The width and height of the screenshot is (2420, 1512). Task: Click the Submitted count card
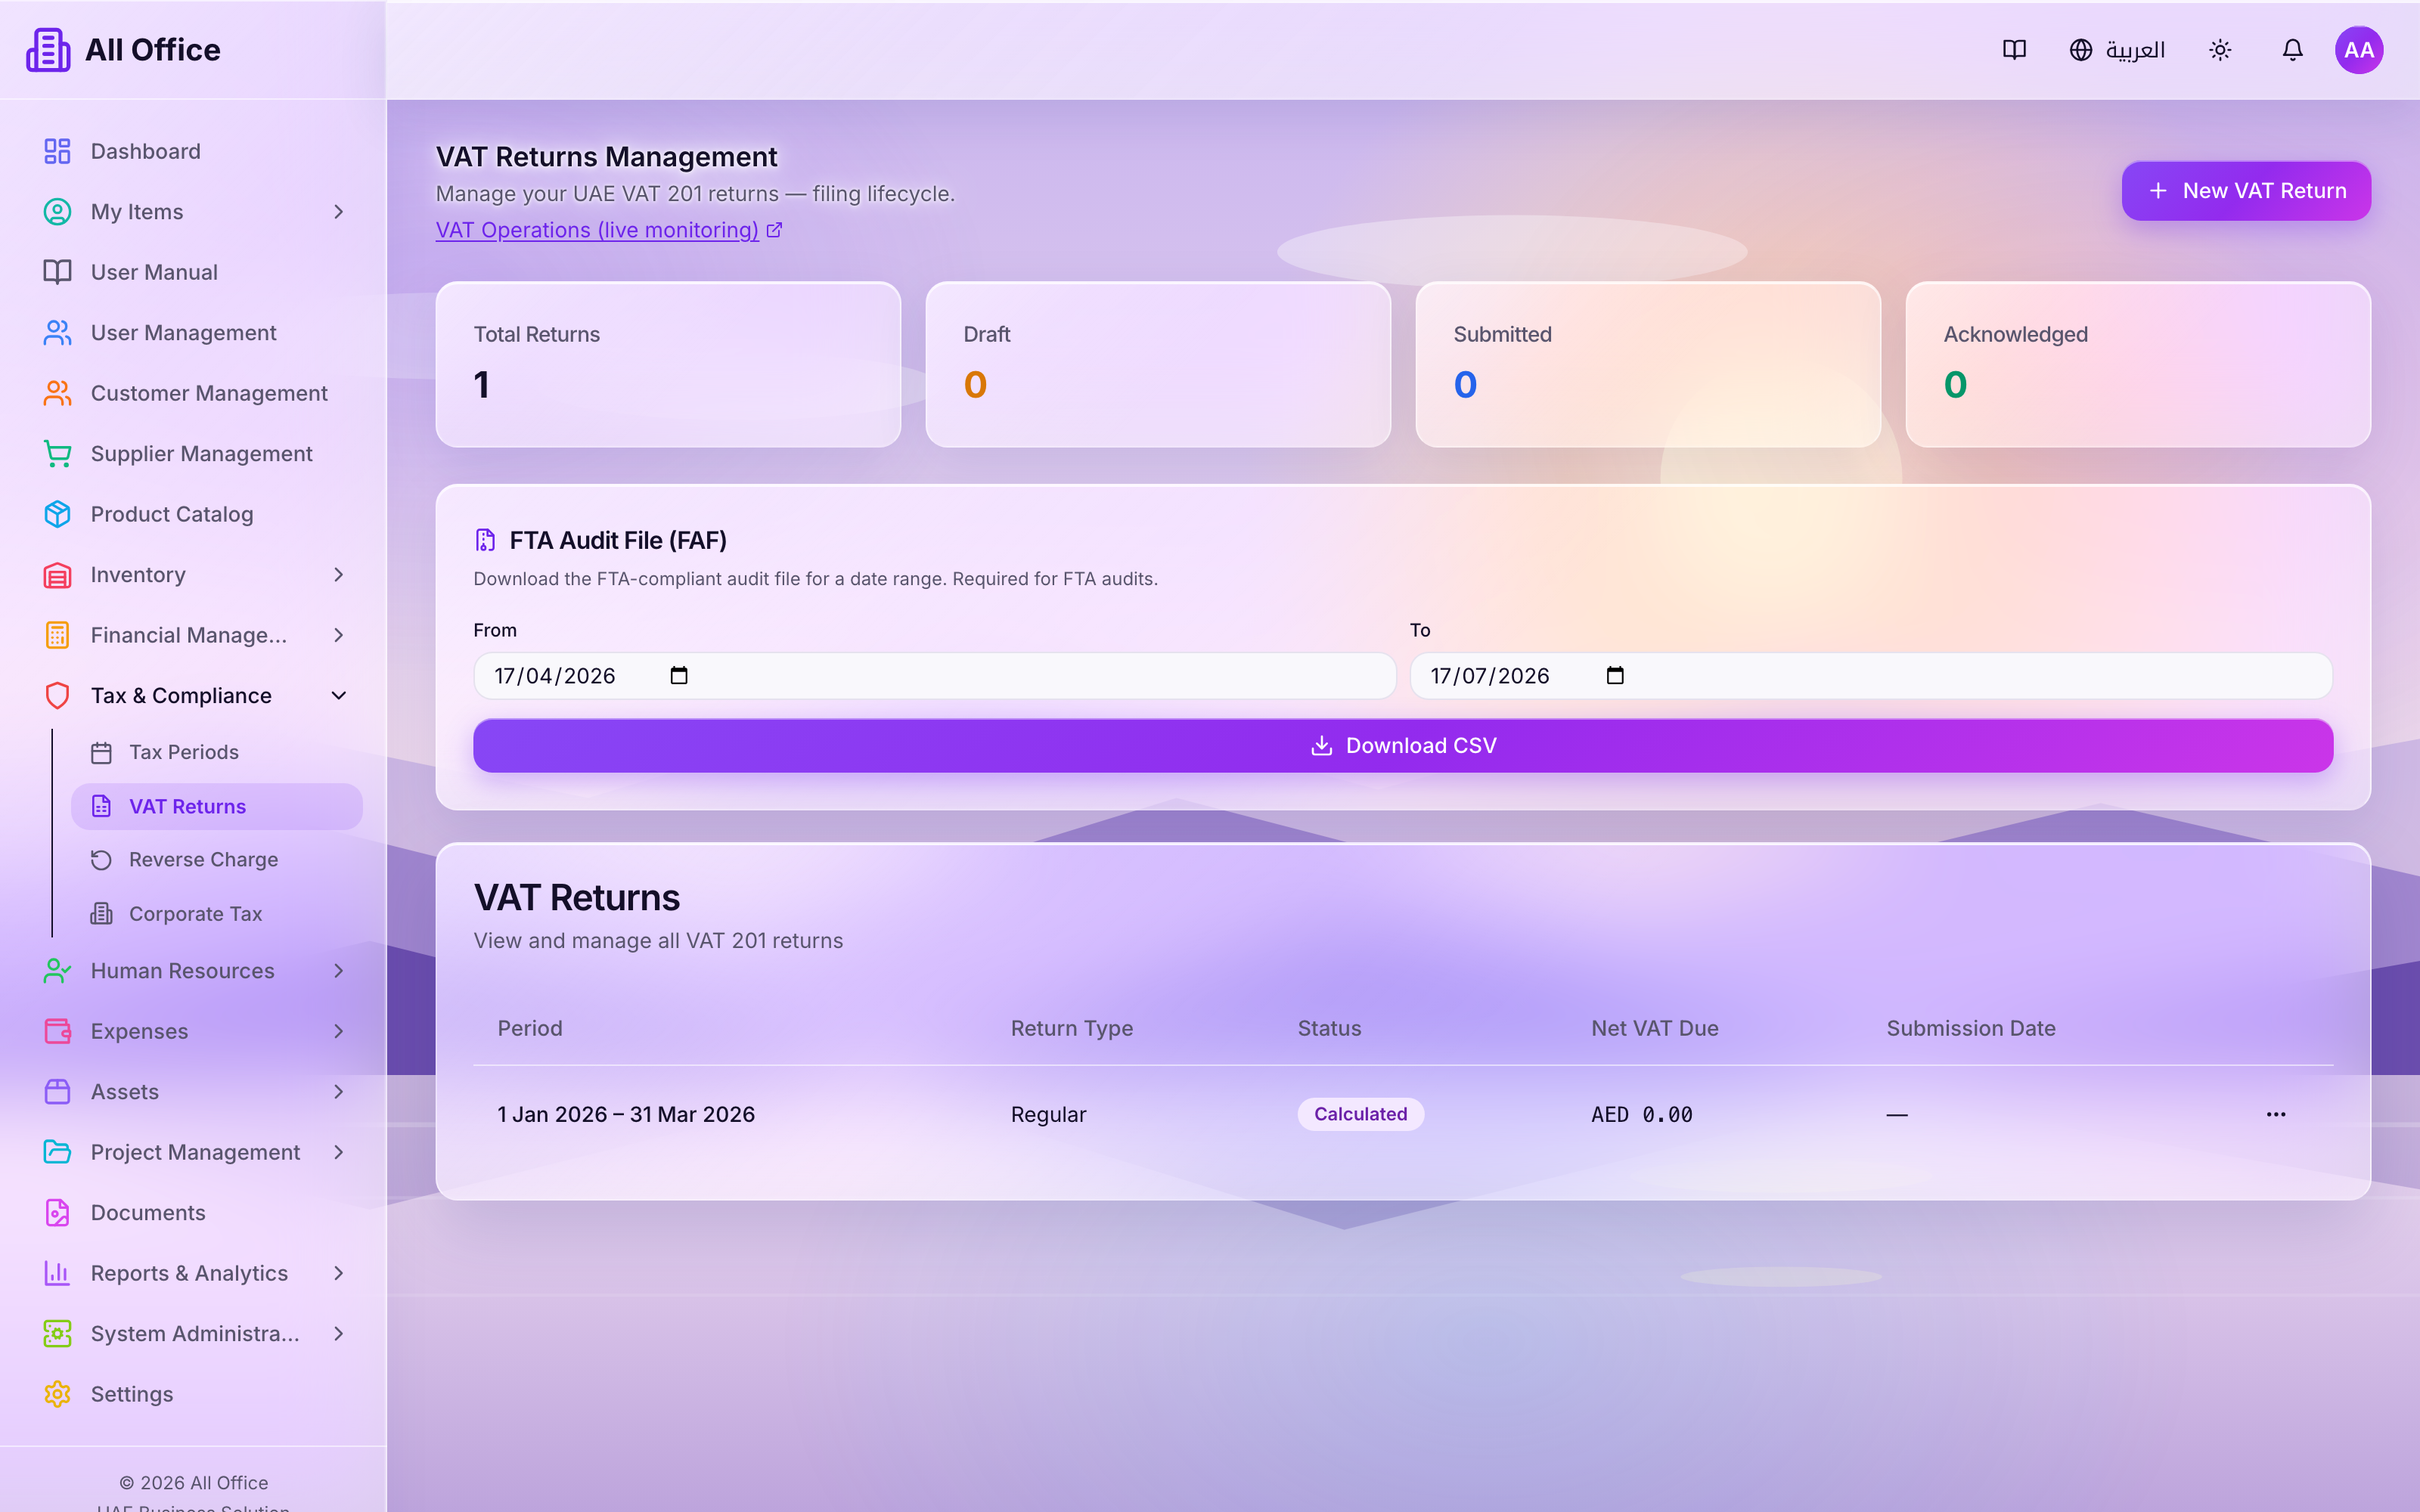[1648, 365]
